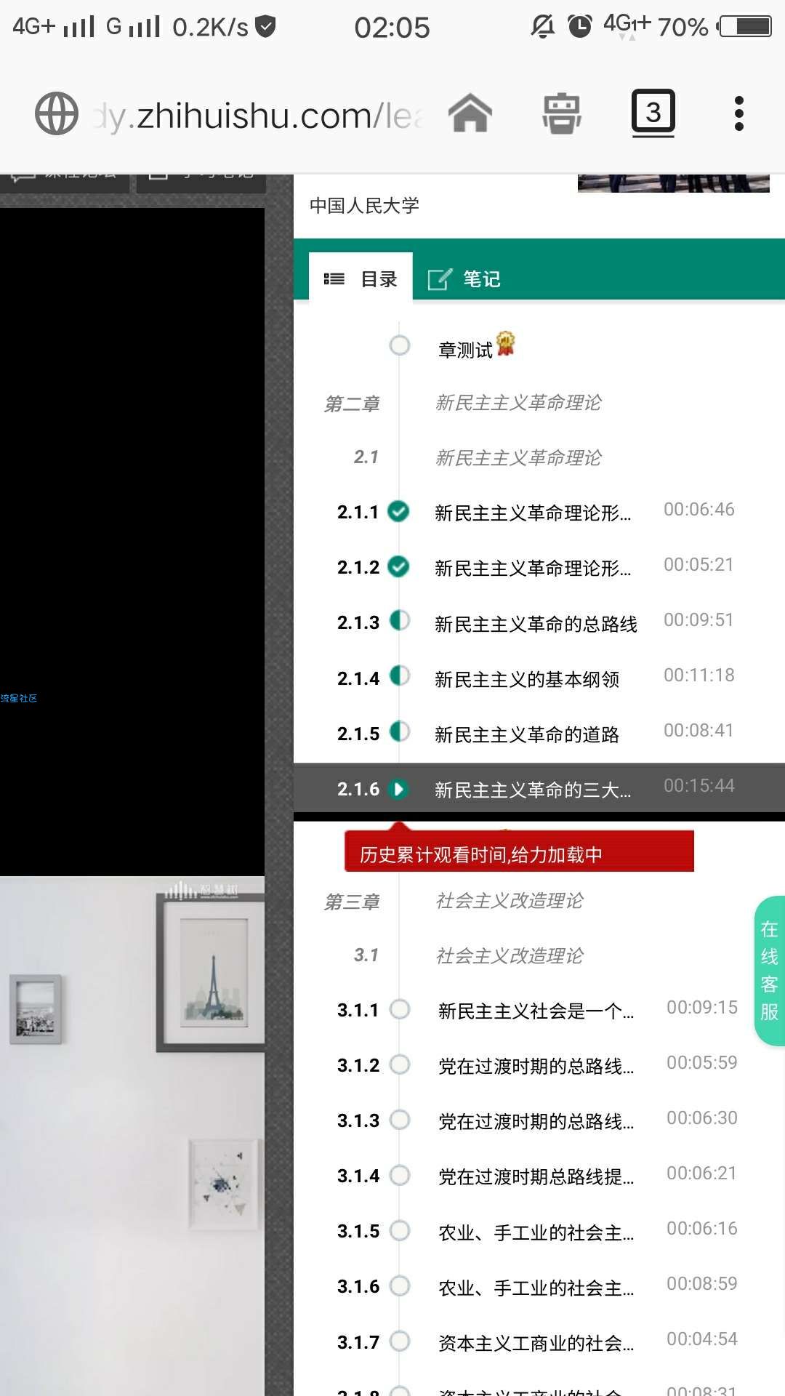Image resolution: width=785 pixels, height=1396 pixels.
Task: Open the robot assistant icon in toolbar
Action: tap(562, 114)
